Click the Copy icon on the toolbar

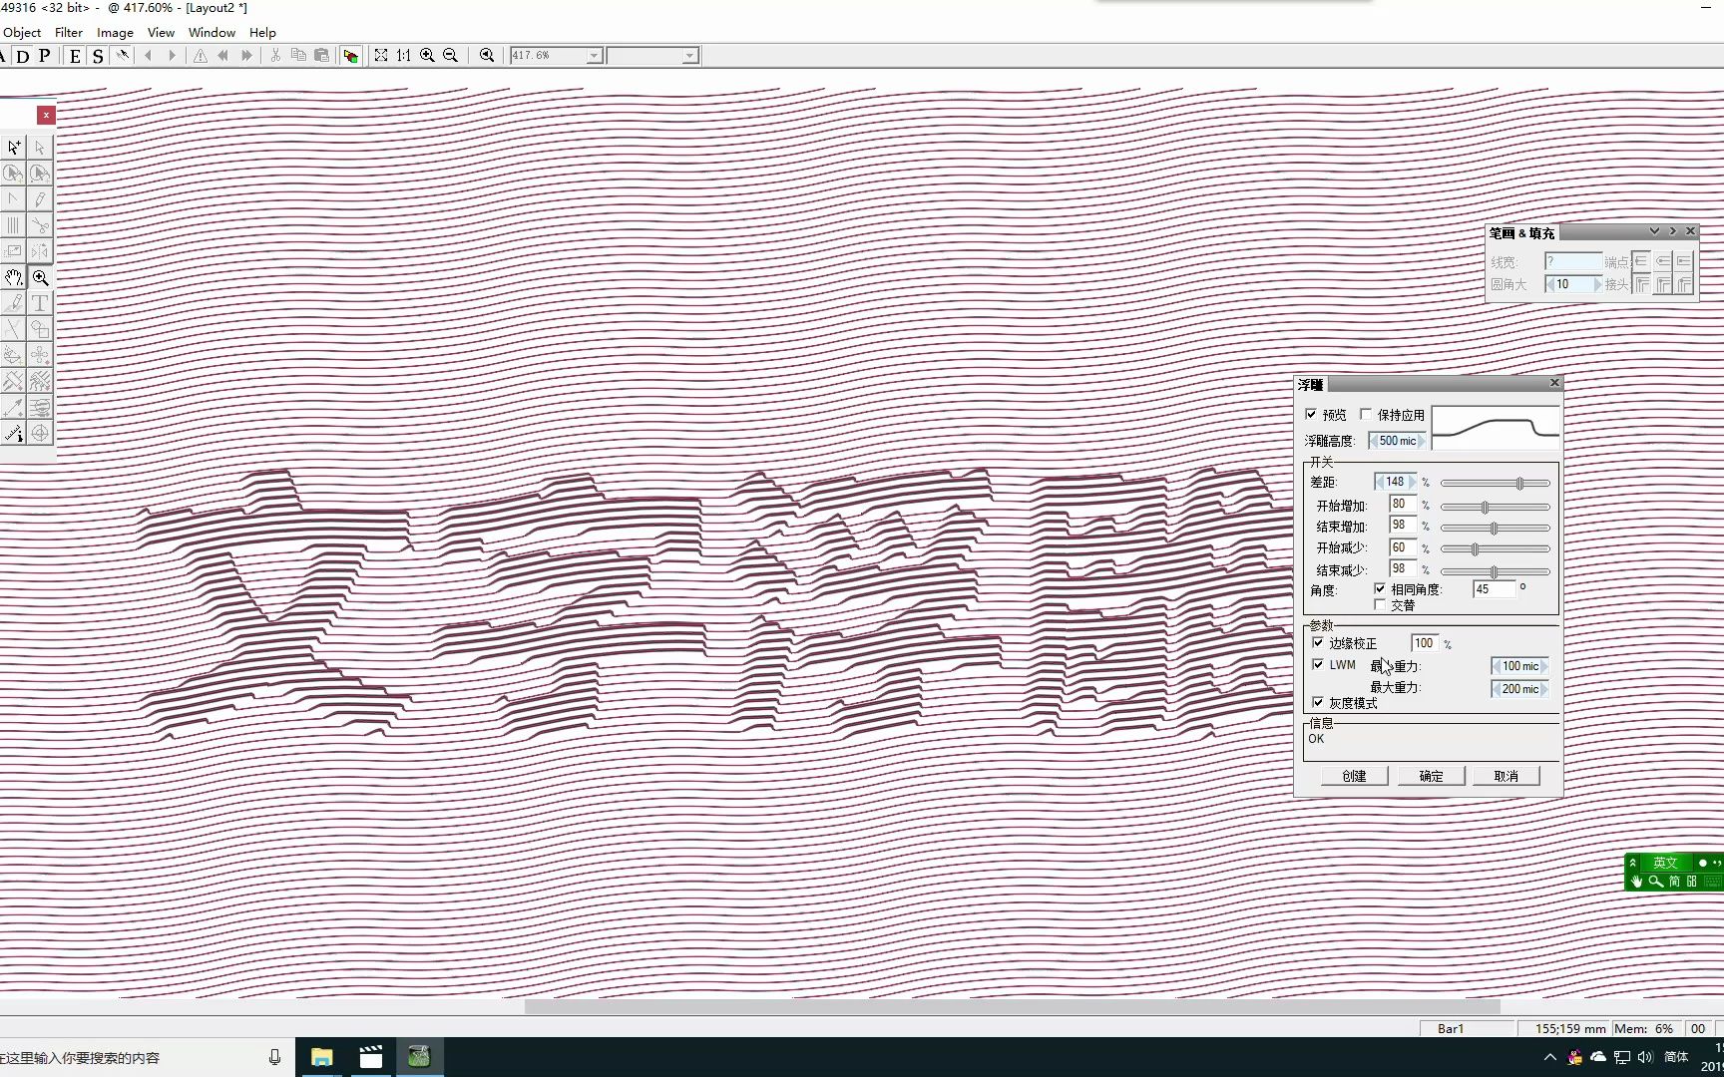tap(297, 56)
